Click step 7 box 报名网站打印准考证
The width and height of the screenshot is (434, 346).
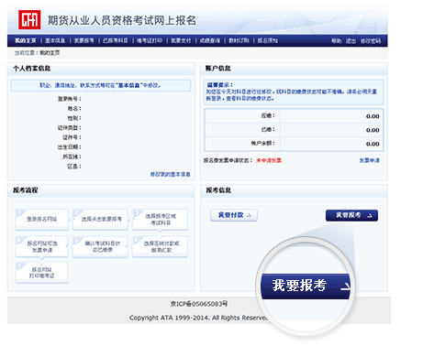coord(42,273)
